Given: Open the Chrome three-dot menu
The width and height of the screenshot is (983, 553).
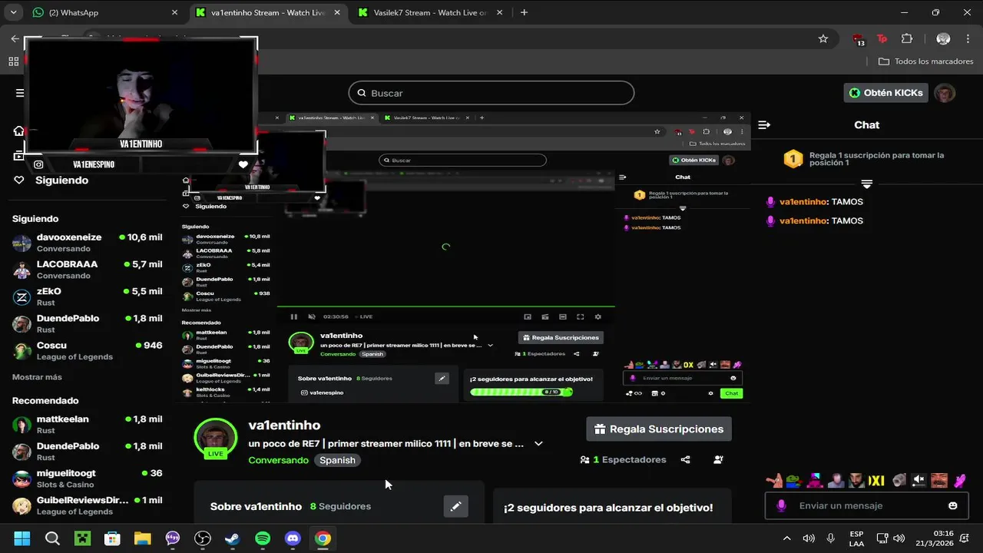Looking at the screenshot, I should click(967, 38).
